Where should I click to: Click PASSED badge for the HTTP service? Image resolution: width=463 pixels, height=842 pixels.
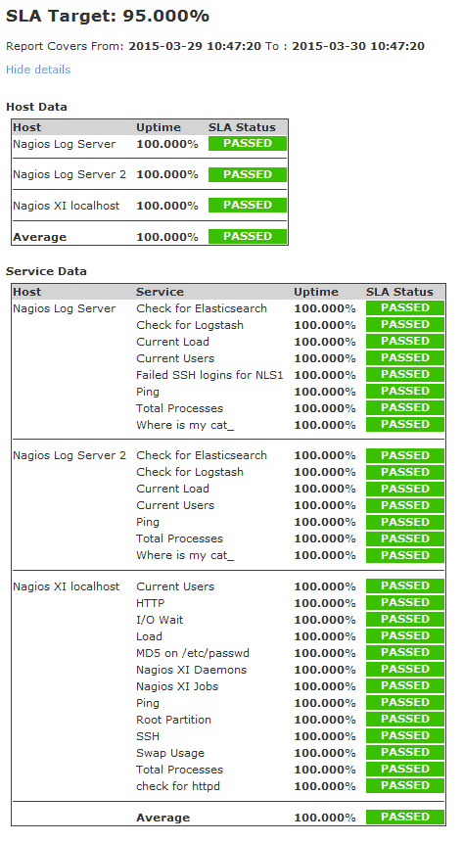point(405,602)
